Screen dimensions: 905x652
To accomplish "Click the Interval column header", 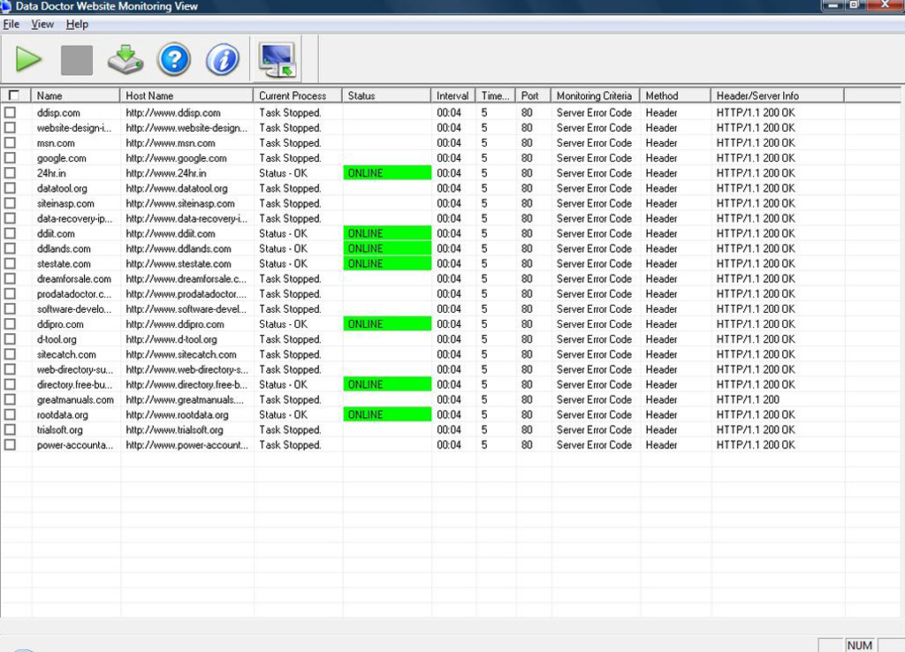I will click(453, 95).
